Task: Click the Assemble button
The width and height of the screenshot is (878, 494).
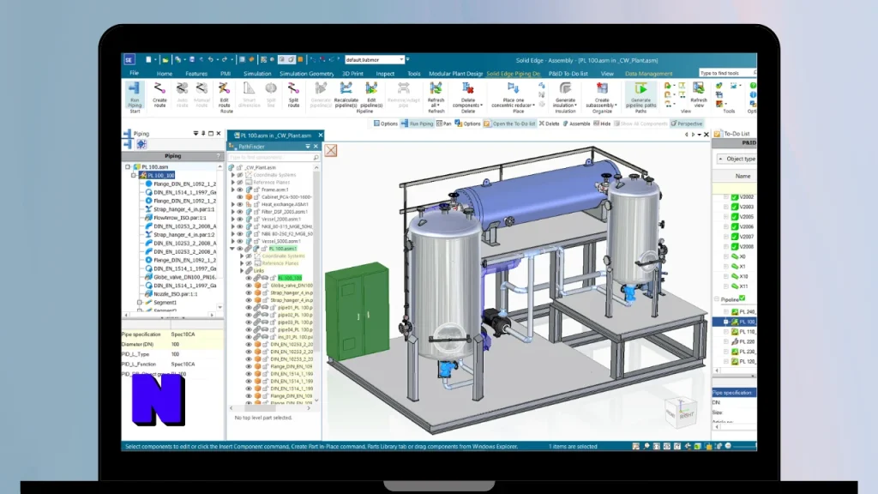Action: (576, 123)
